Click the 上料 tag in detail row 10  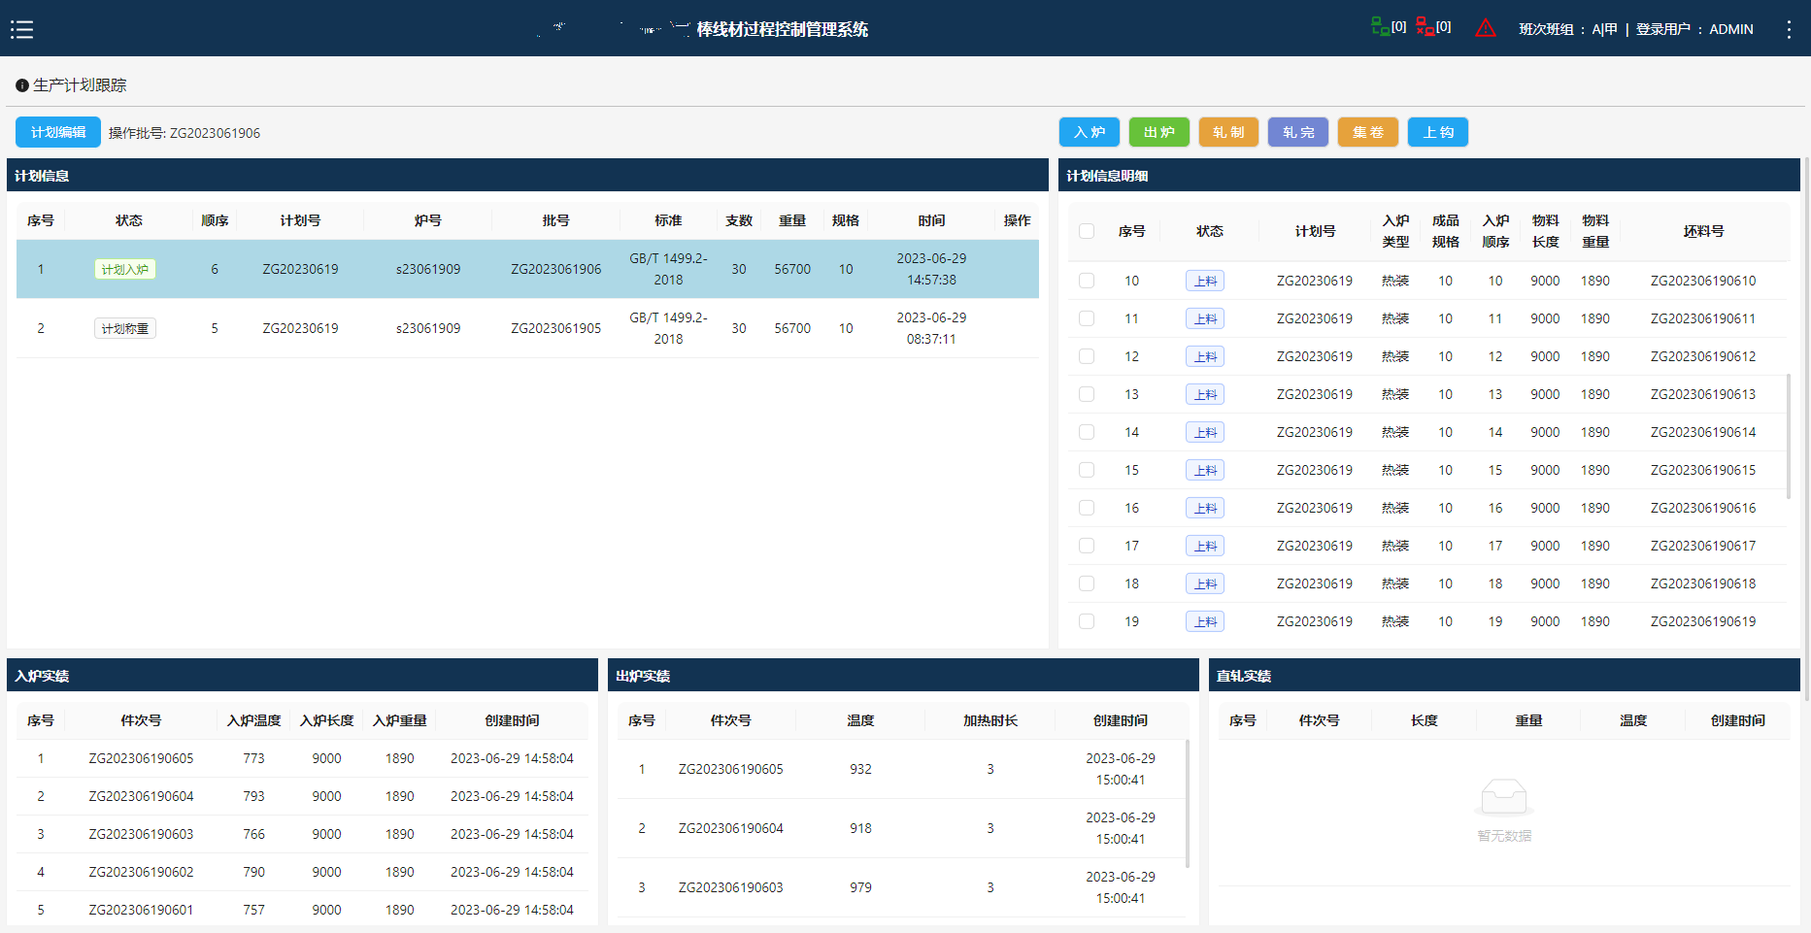[x=1205, y=281]
